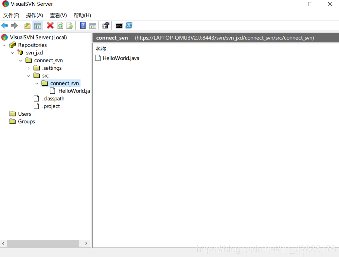Select VisualSVN Server (Local) root node
339x257 pixels.
(x=38, y=37)
